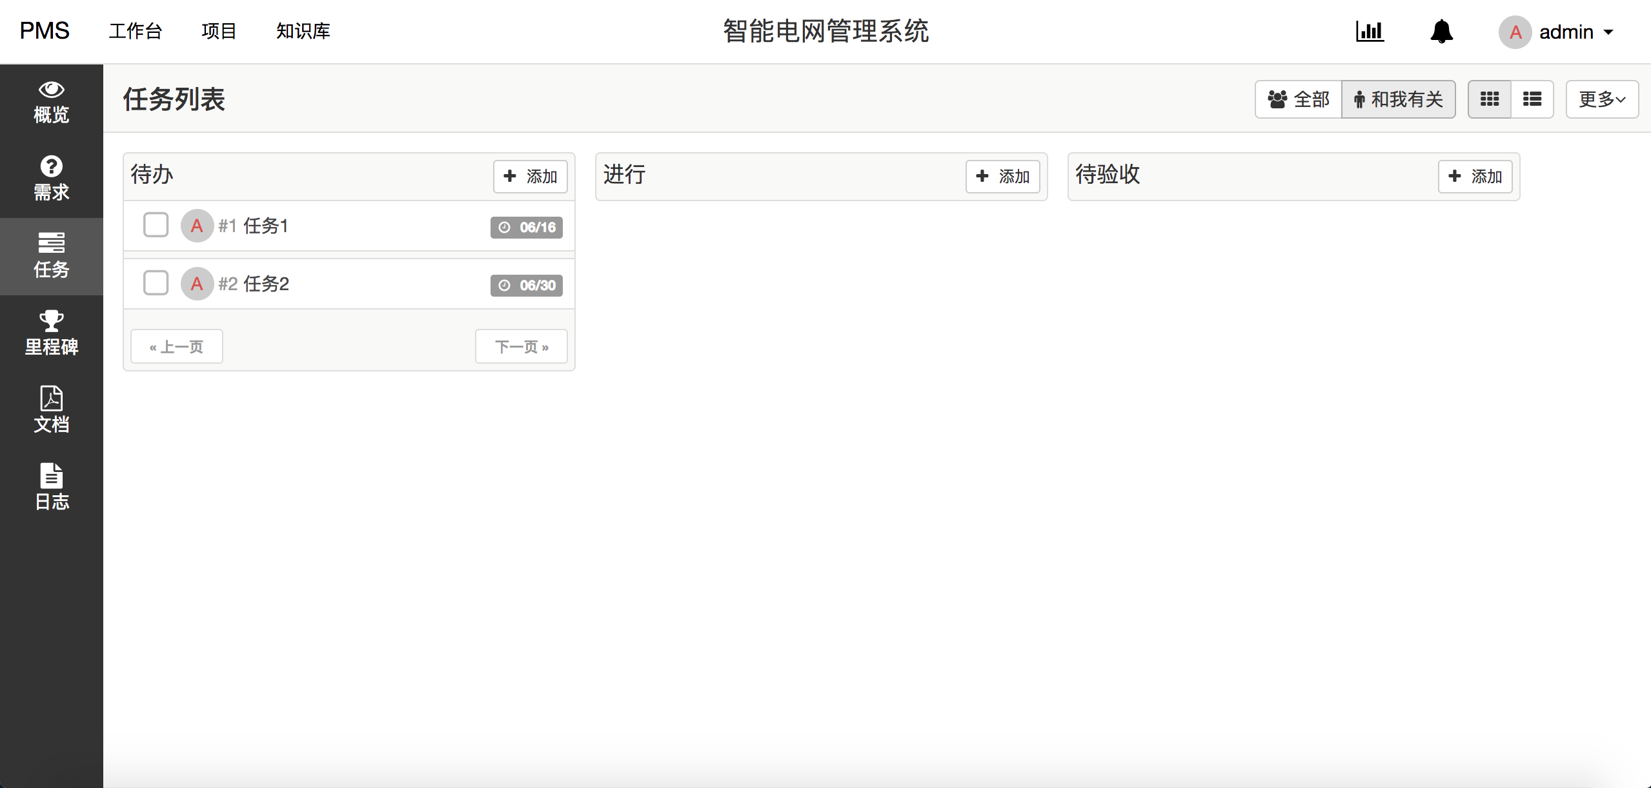This screenshot has height=788, width=1651.
Task: Click 添加 in the 待办 column
Action: [x=530, y=176]
